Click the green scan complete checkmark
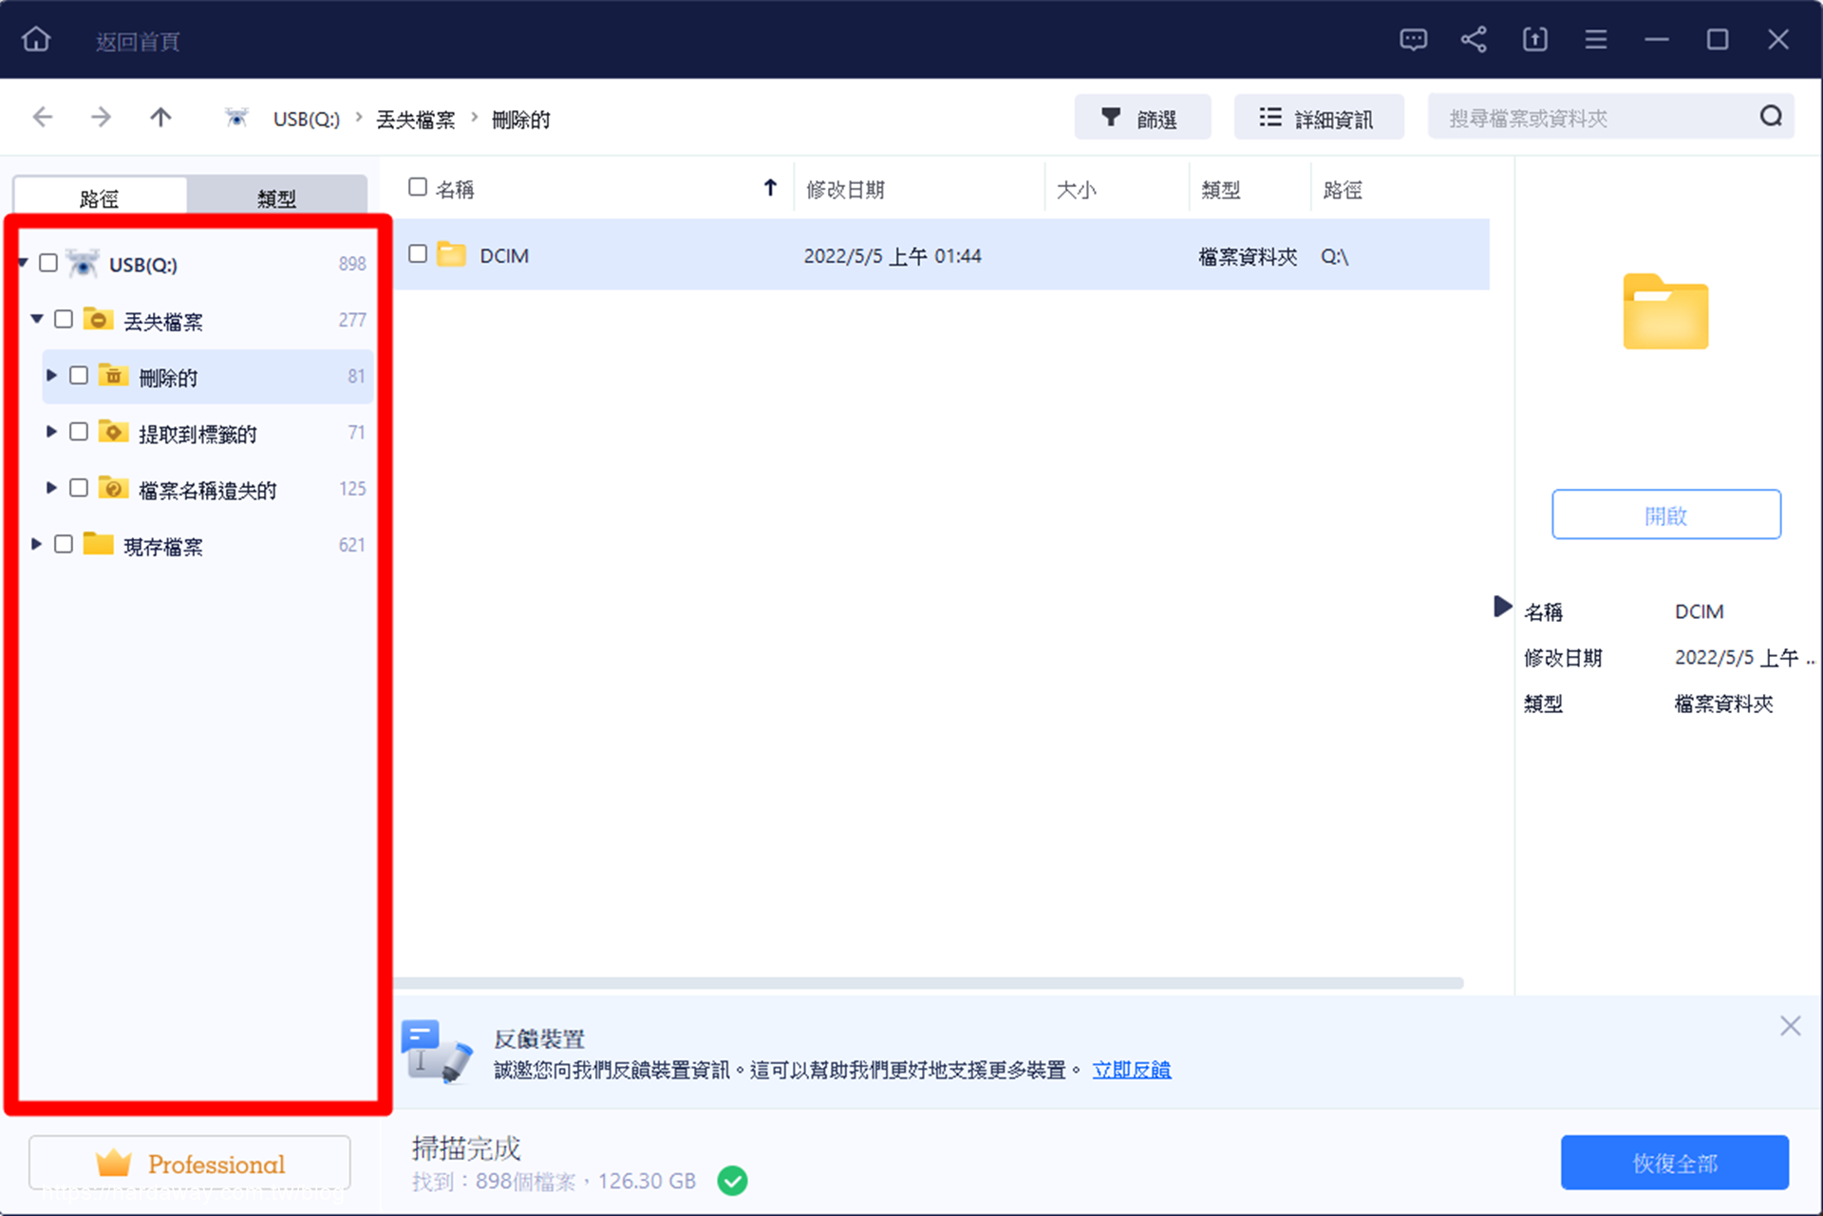 tap(732, 1181)
